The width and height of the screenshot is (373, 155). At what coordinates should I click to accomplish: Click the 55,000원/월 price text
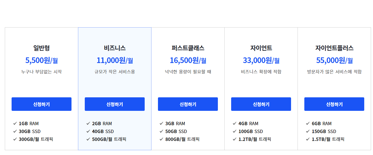click(x=334, y=60)
